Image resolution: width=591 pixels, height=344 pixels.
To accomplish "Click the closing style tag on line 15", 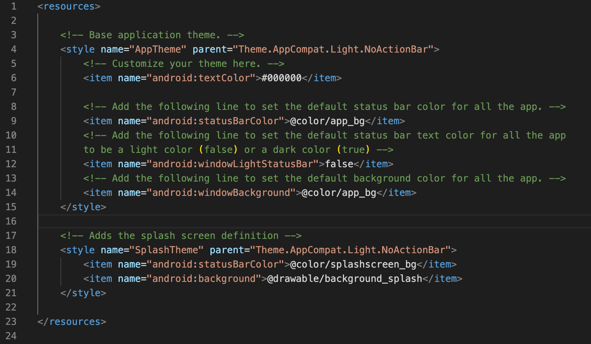I will 83,207.
